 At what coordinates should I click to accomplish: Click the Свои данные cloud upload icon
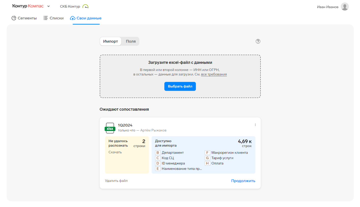(x=73, y=18)
